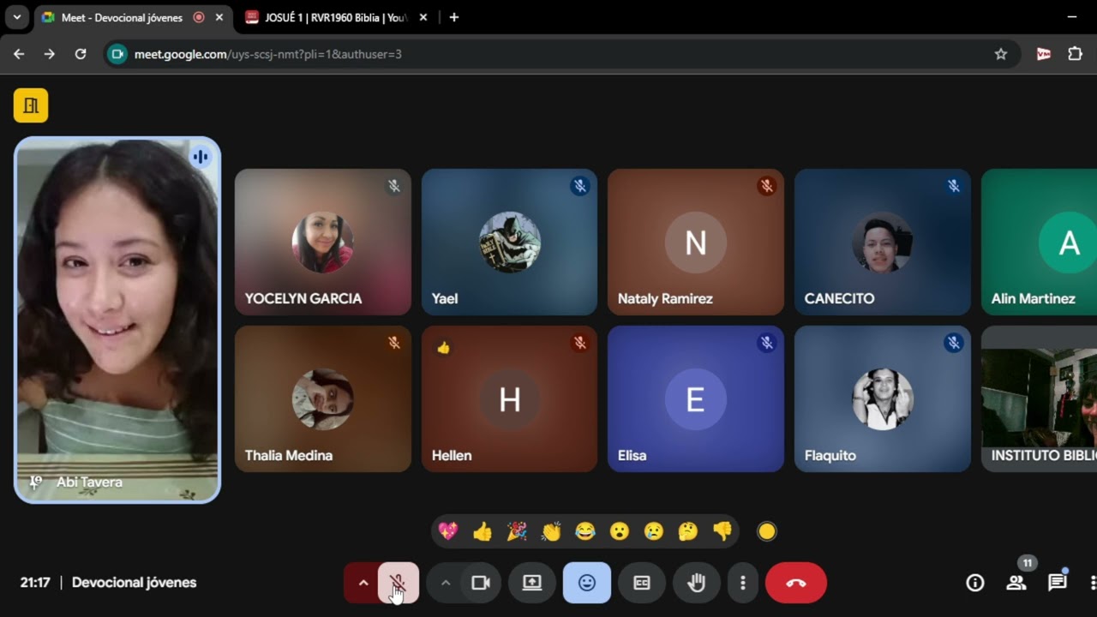Send the crying face reaction
This screenshot has width=1097, height=617.
[654, 531]
